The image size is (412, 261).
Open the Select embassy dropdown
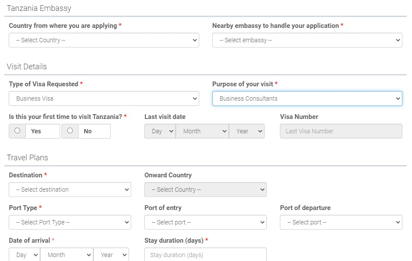click(x=307, y=40)
